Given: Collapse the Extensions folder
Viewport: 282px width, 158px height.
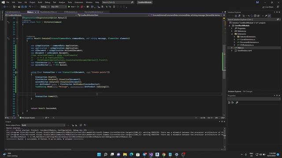Looking at the screenshot, I should 232,34.
